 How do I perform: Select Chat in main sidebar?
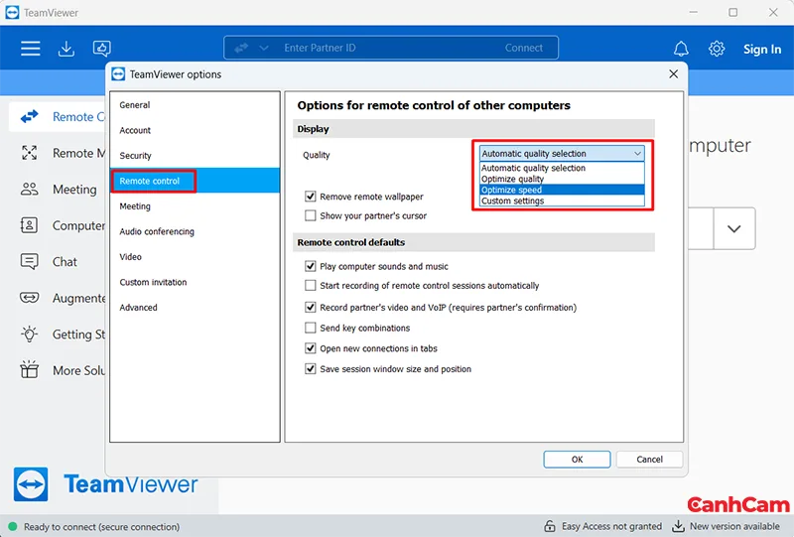[65, 262]
